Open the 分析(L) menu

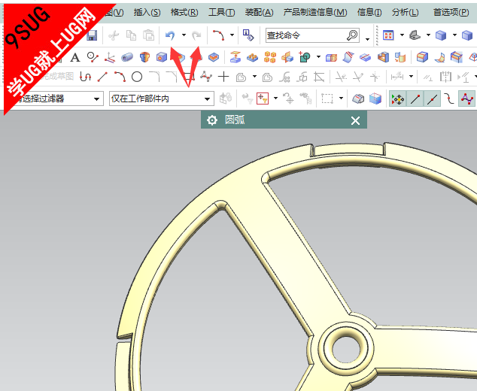point(405,13)
